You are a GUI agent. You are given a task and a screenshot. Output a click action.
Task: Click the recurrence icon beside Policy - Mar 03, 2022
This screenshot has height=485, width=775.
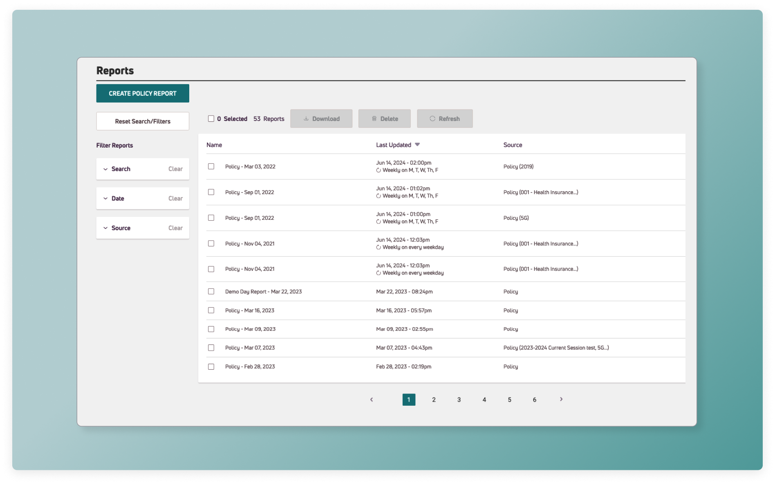[379, 170]
